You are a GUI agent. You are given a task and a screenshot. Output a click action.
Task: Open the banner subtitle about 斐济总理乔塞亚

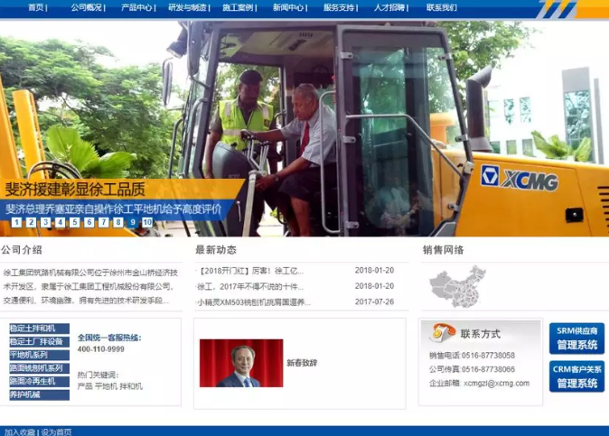113,209
